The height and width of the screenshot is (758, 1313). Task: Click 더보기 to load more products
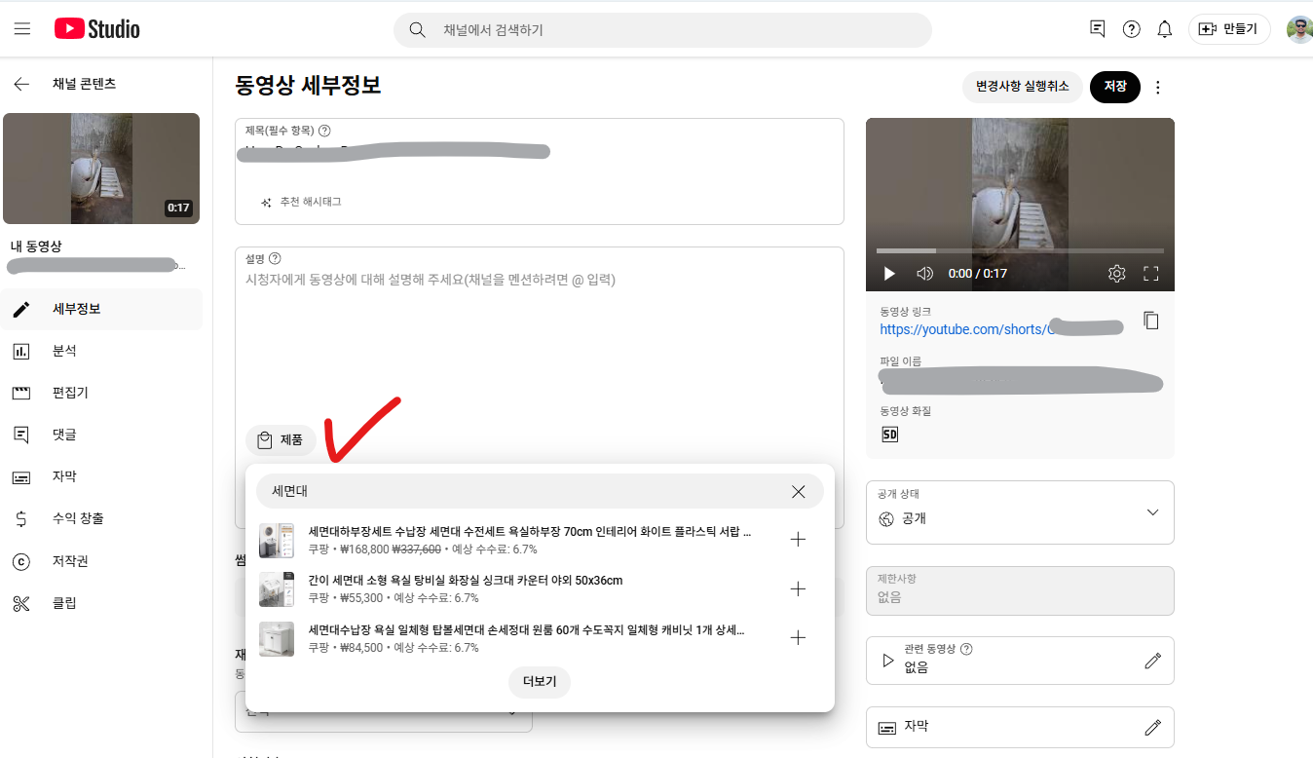(x=540, y=682)
